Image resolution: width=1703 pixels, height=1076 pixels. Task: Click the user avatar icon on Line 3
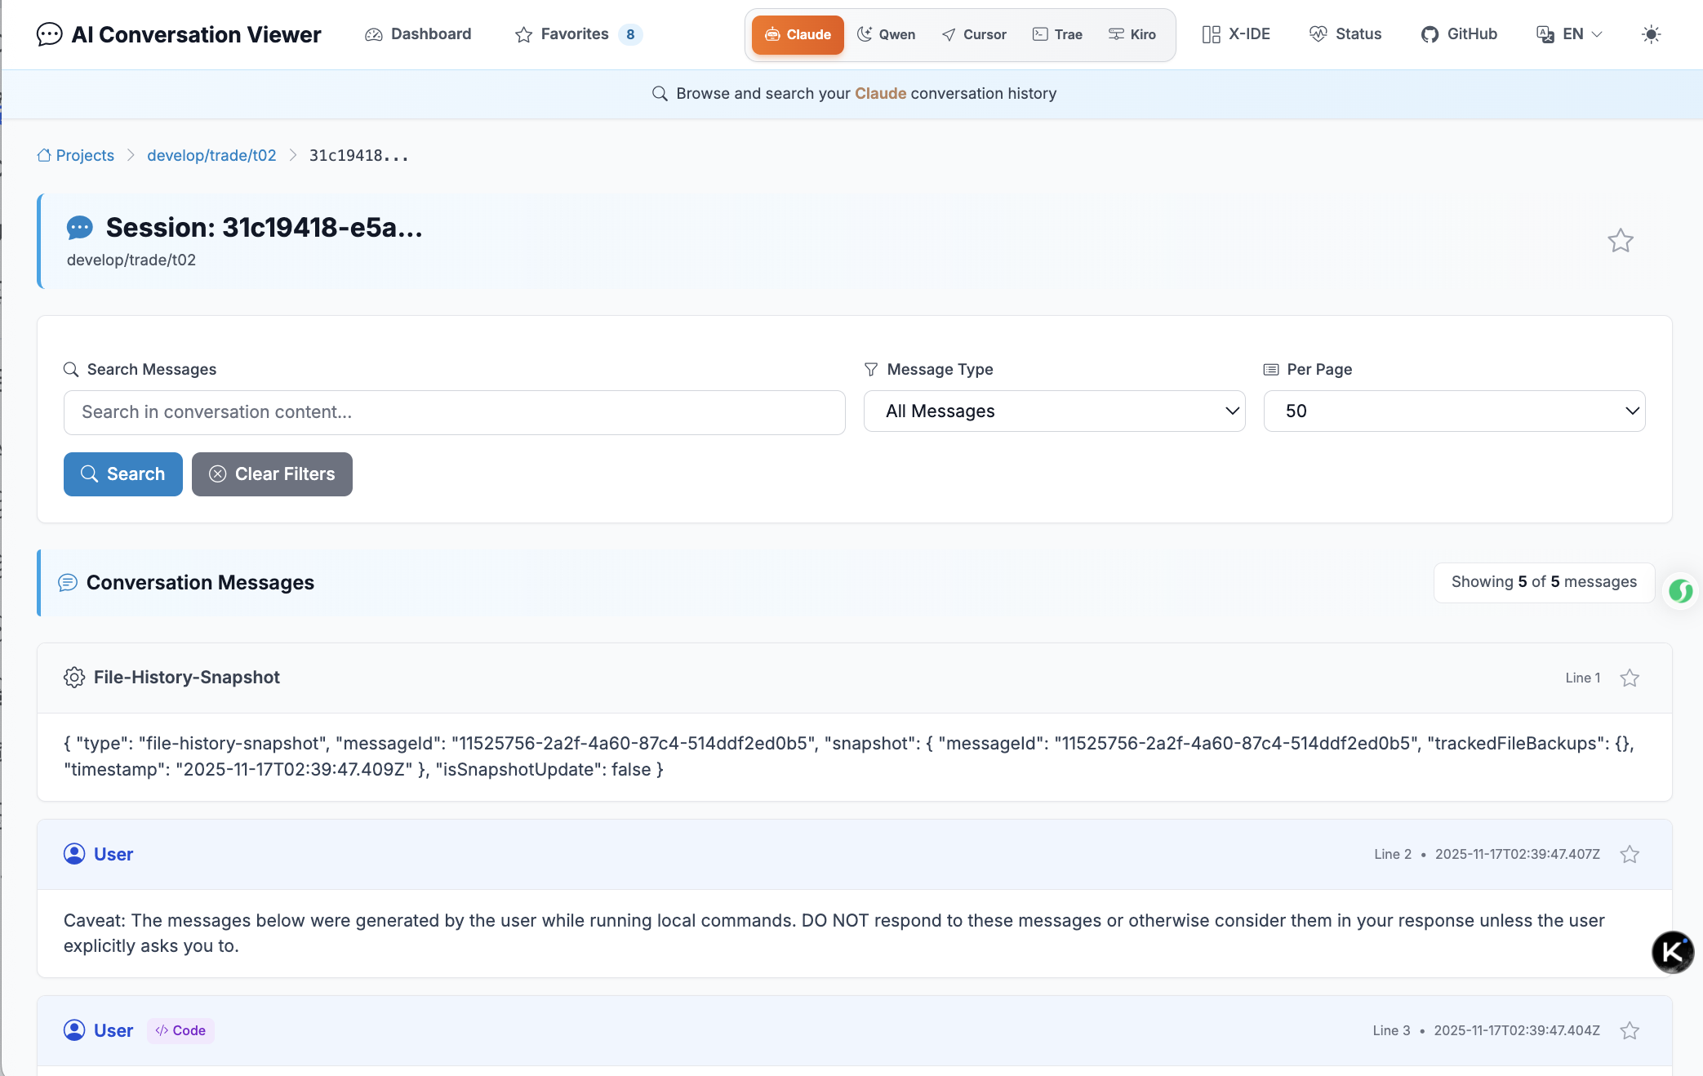(x=74, y=1030)
